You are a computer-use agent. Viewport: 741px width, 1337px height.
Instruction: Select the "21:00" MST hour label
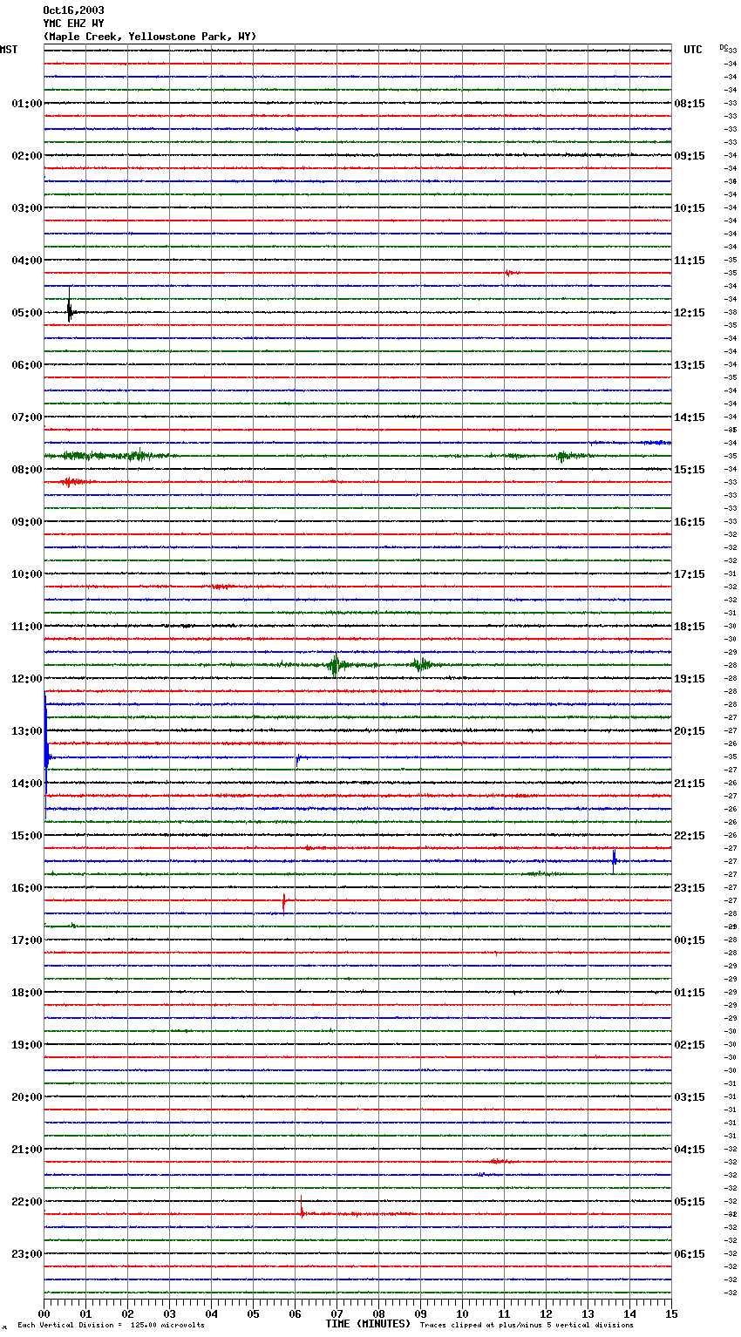coord(27,1149)
